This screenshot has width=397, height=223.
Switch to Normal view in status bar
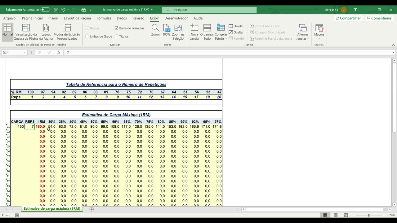[325, 215]
